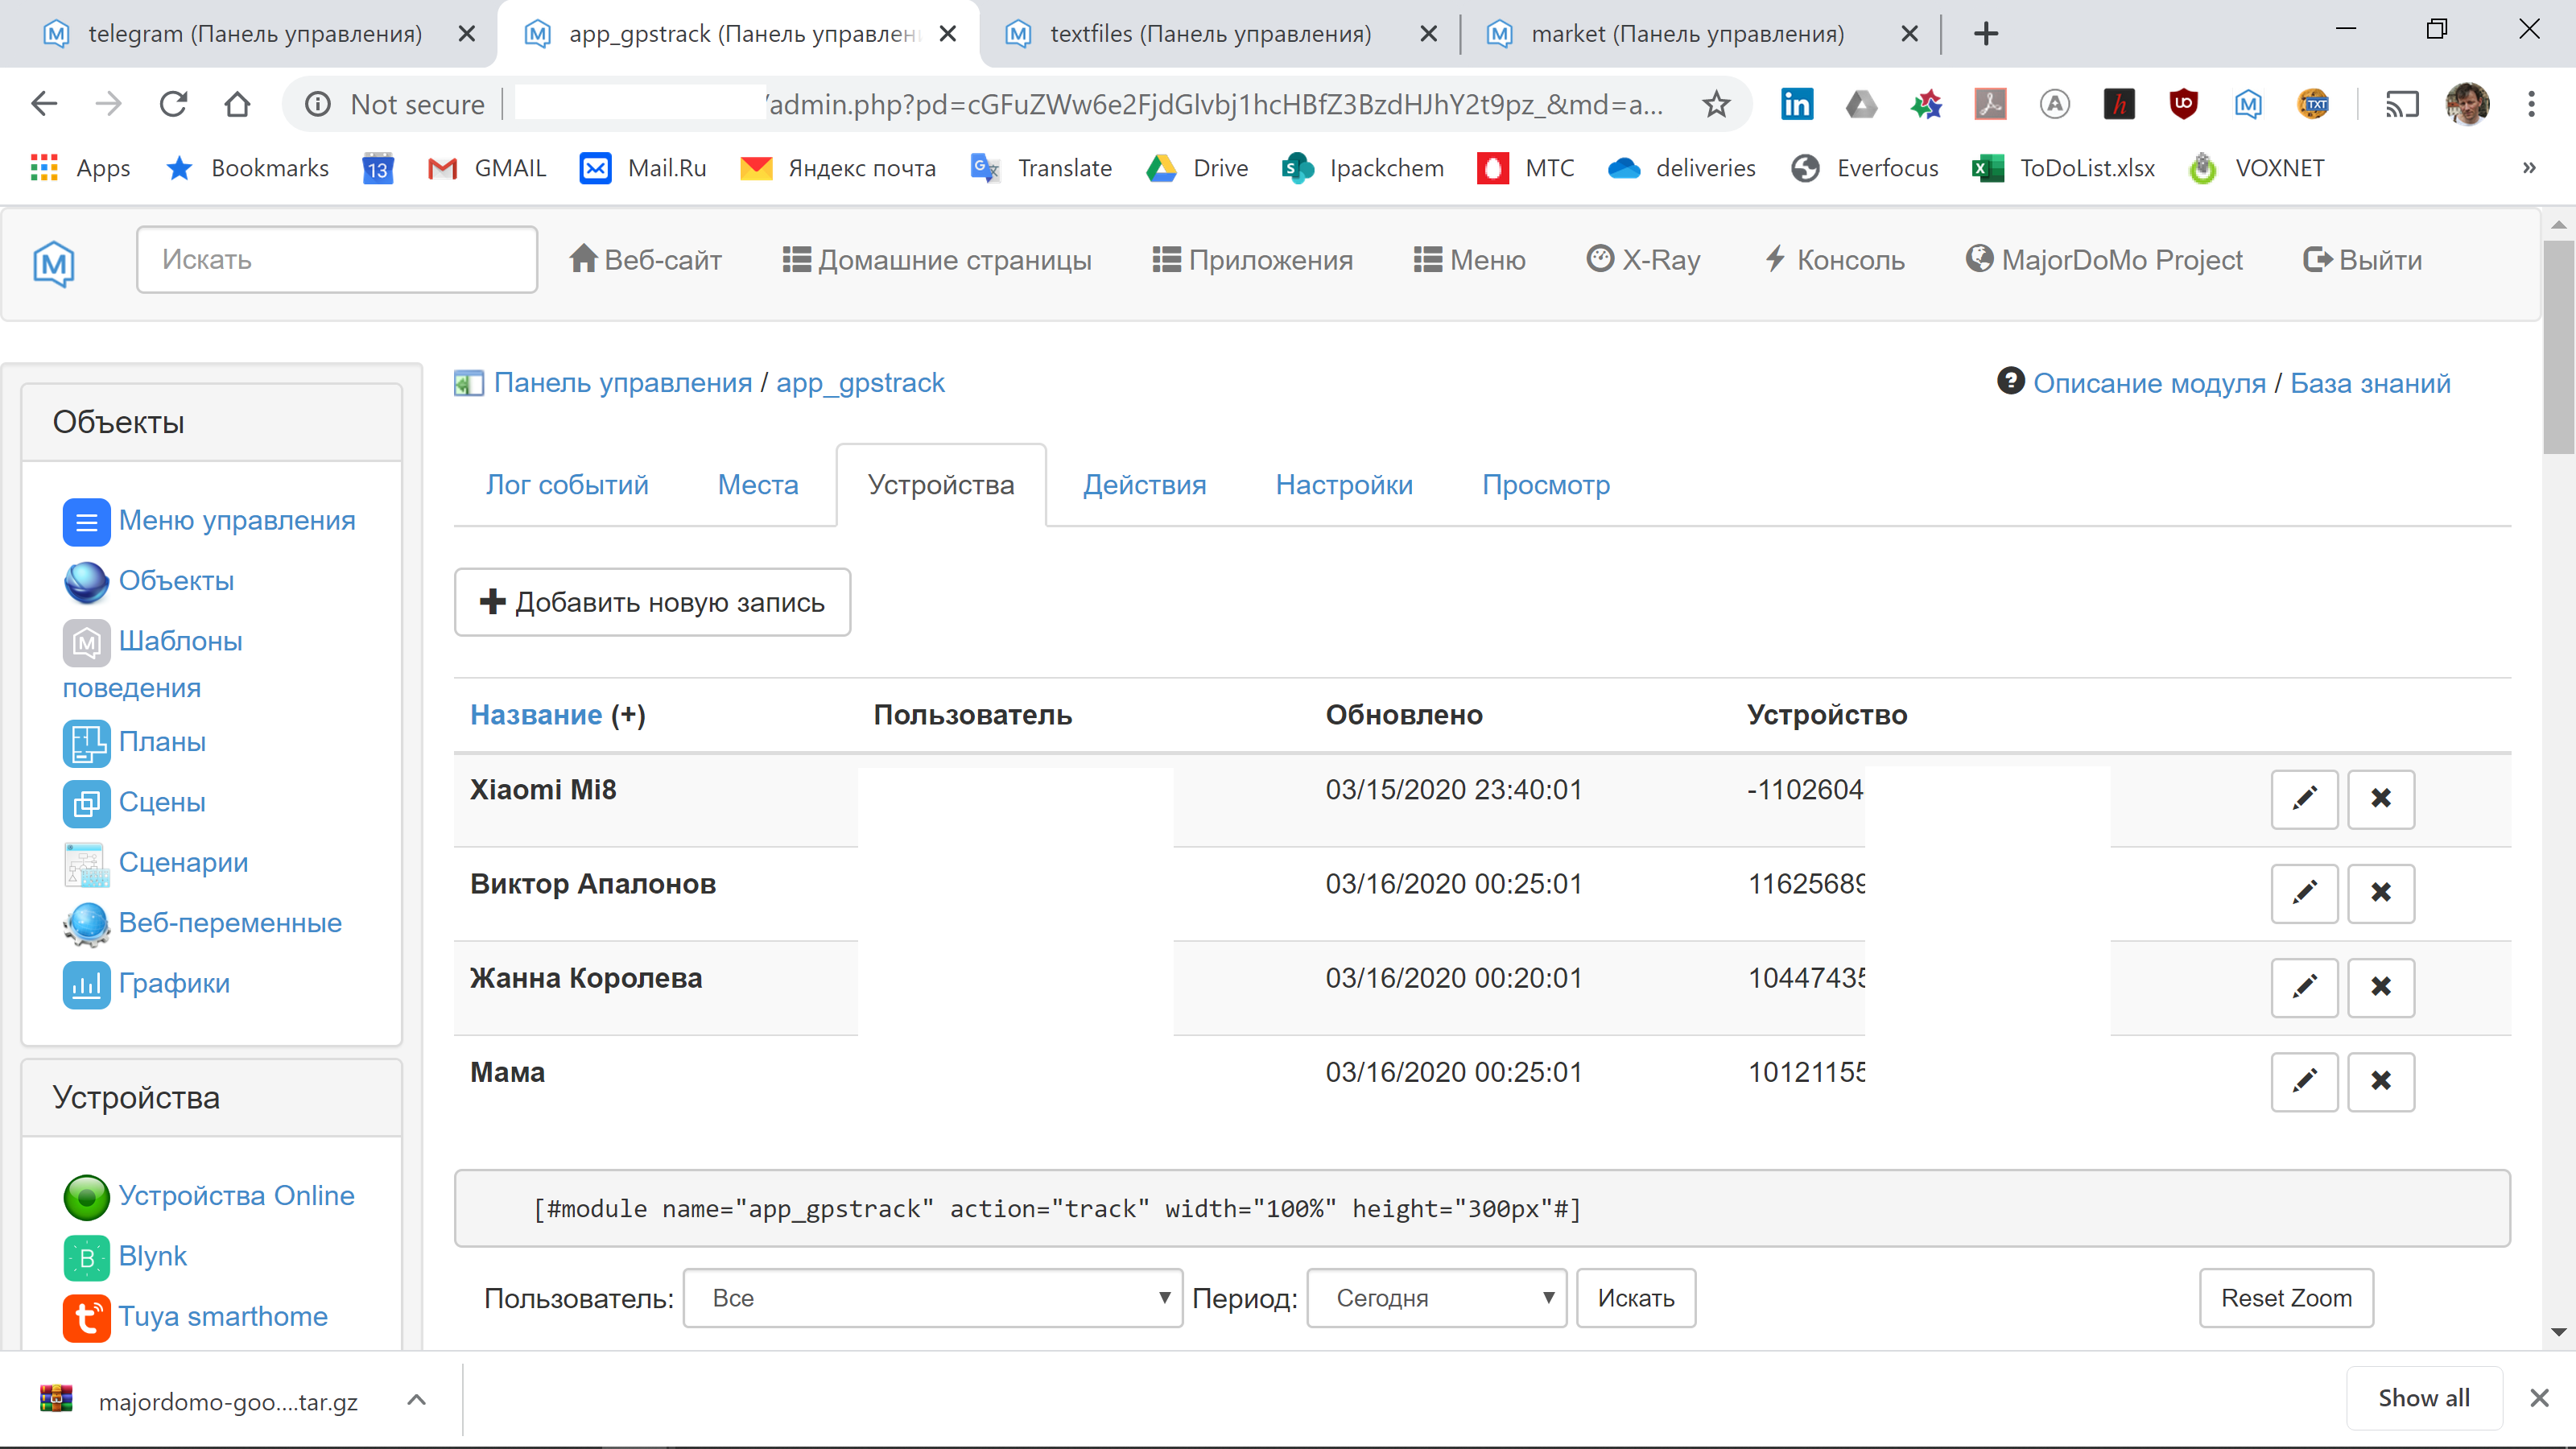Screen dimensions: 2576x1449
Task: Open the Пользователь dropdown showing Все
Action: click(x=932, y=1298)
